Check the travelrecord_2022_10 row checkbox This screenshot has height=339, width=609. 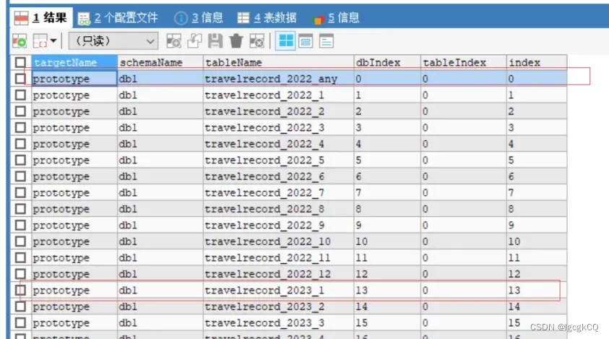[x=20, y=241]
